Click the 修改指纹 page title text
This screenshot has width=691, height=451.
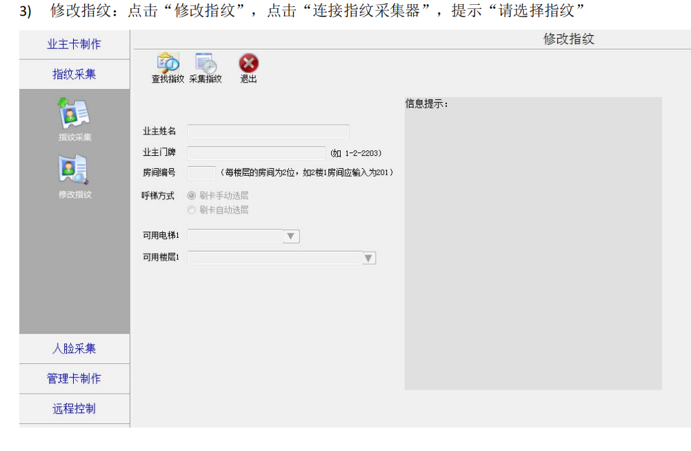pos(568,39)
